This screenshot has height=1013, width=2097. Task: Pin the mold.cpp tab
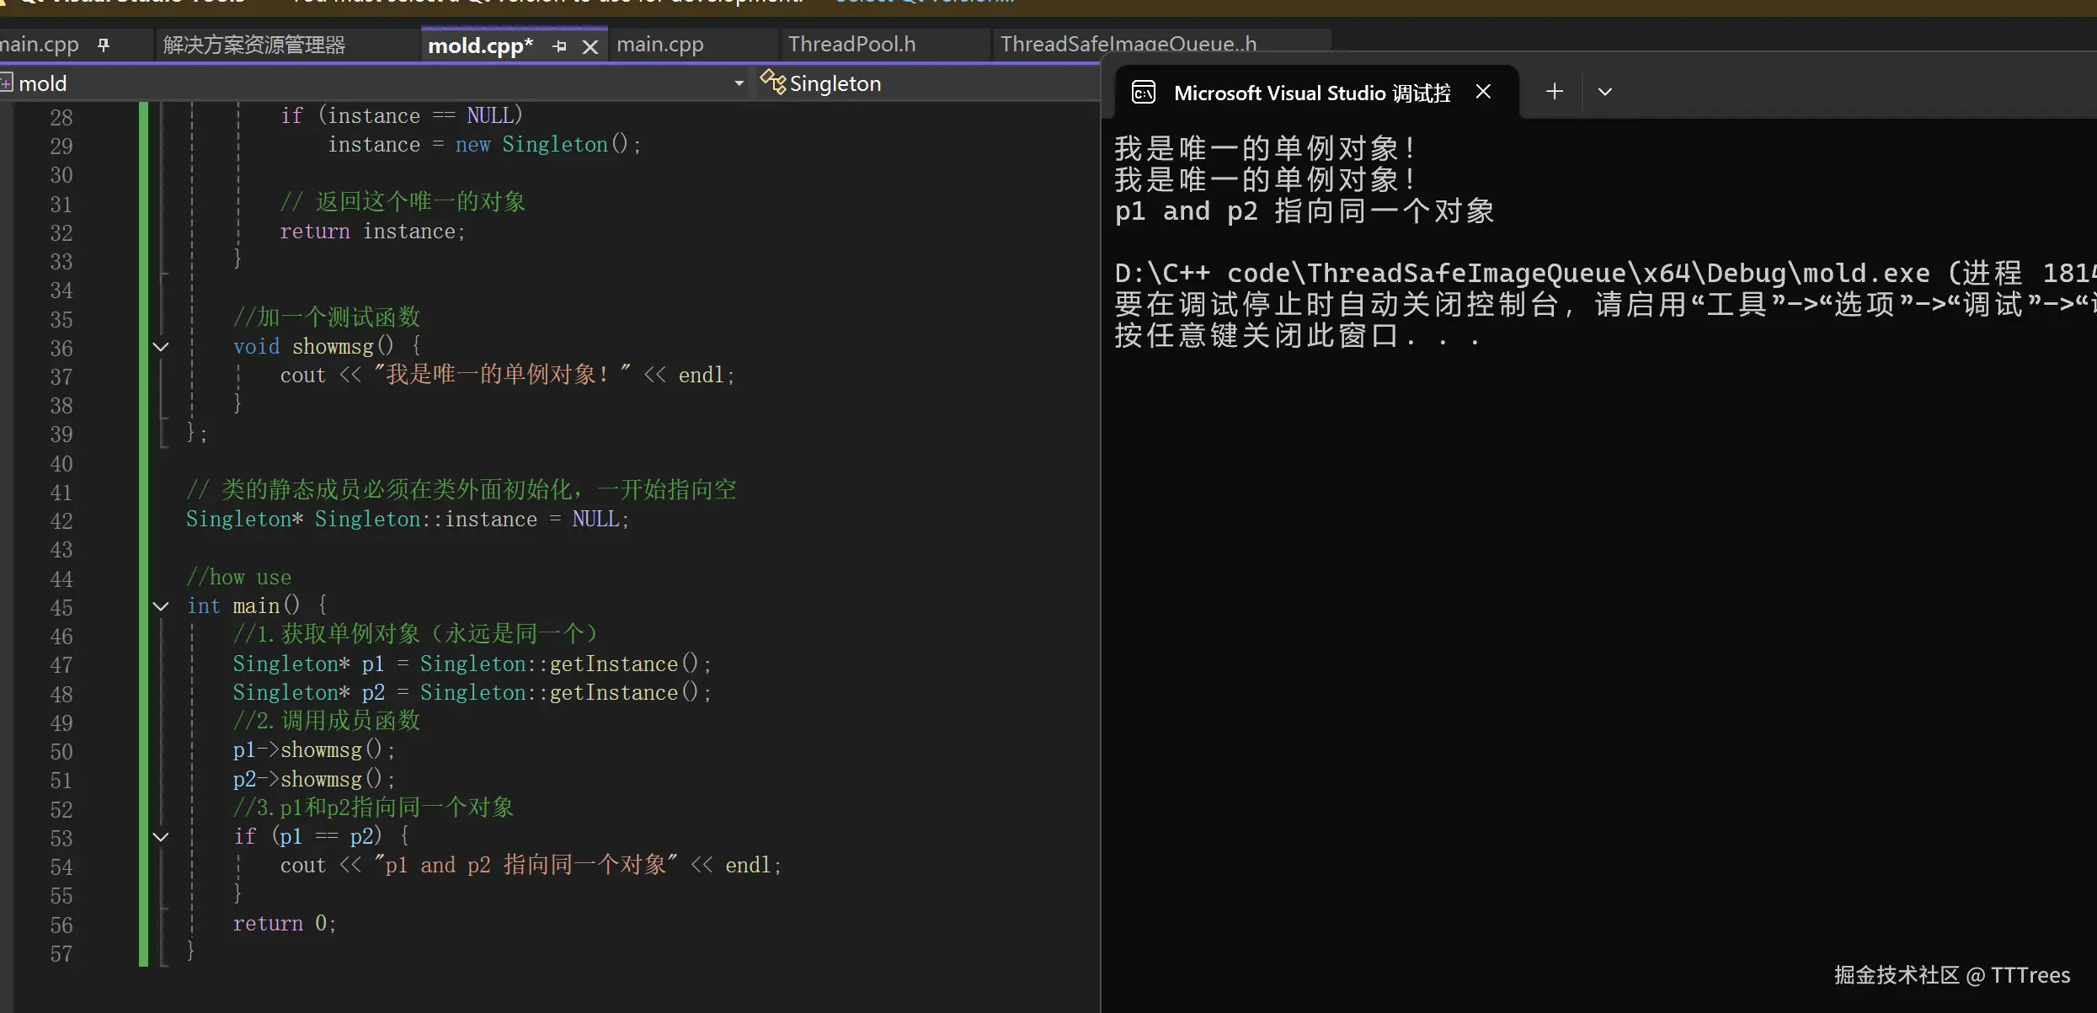point(560,46)
